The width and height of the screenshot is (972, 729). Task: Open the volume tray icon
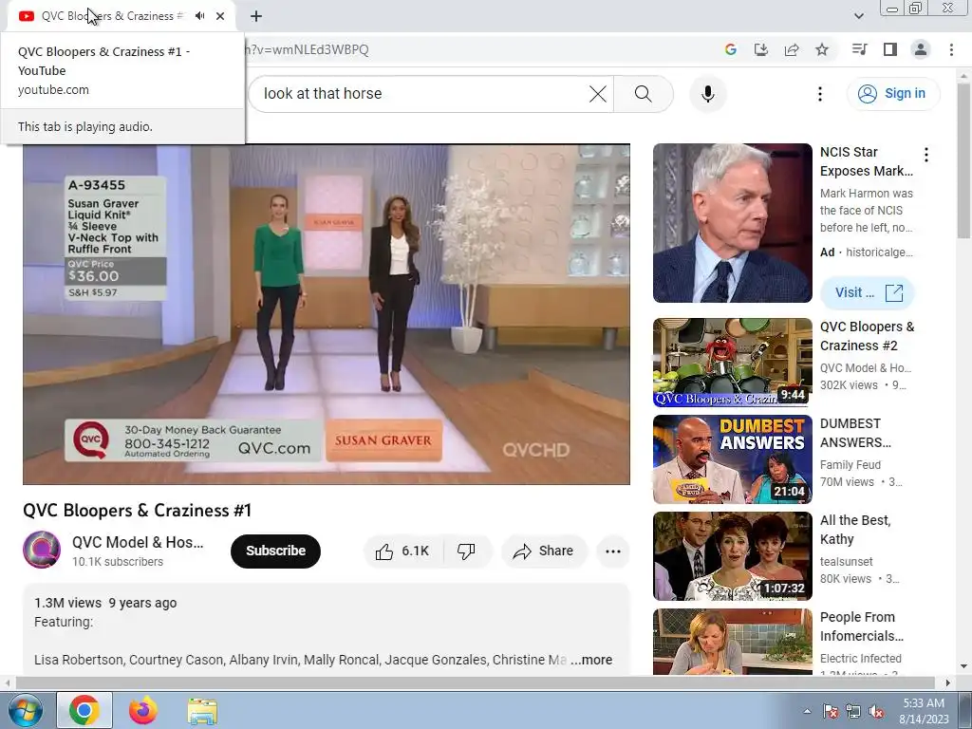[x=875, y=711]
